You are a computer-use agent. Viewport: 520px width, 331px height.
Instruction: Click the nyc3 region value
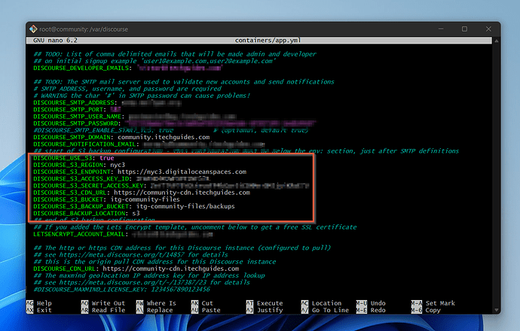click(118, 165)
